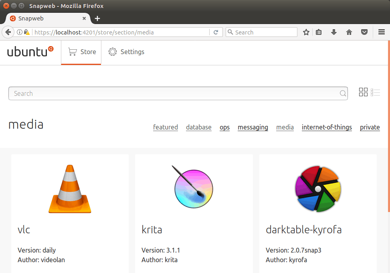390x273 pixels.
Task: Click the Pocket save icon
Action: [364, 32]
